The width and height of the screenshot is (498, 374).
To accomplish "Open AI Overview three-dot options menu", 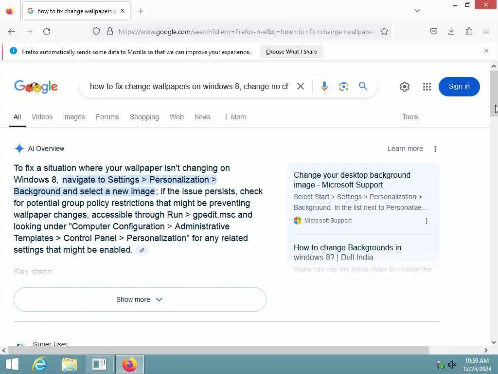I will pyautogui.click(x=435, y=149).
